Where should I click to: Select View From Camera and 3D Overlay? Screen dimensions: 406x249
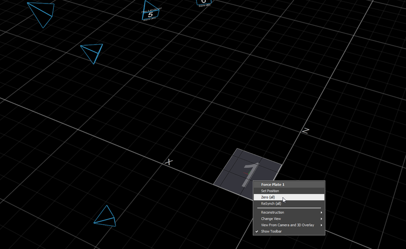click(x=287, y=225)
